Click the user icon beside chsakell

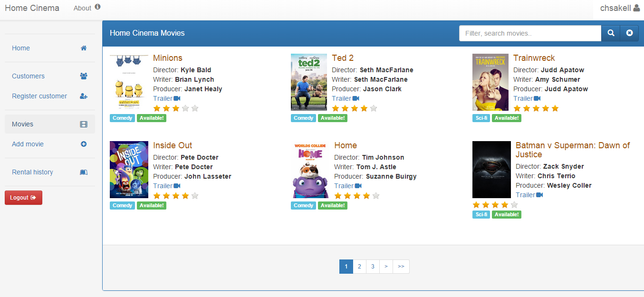tap(636, 8)
